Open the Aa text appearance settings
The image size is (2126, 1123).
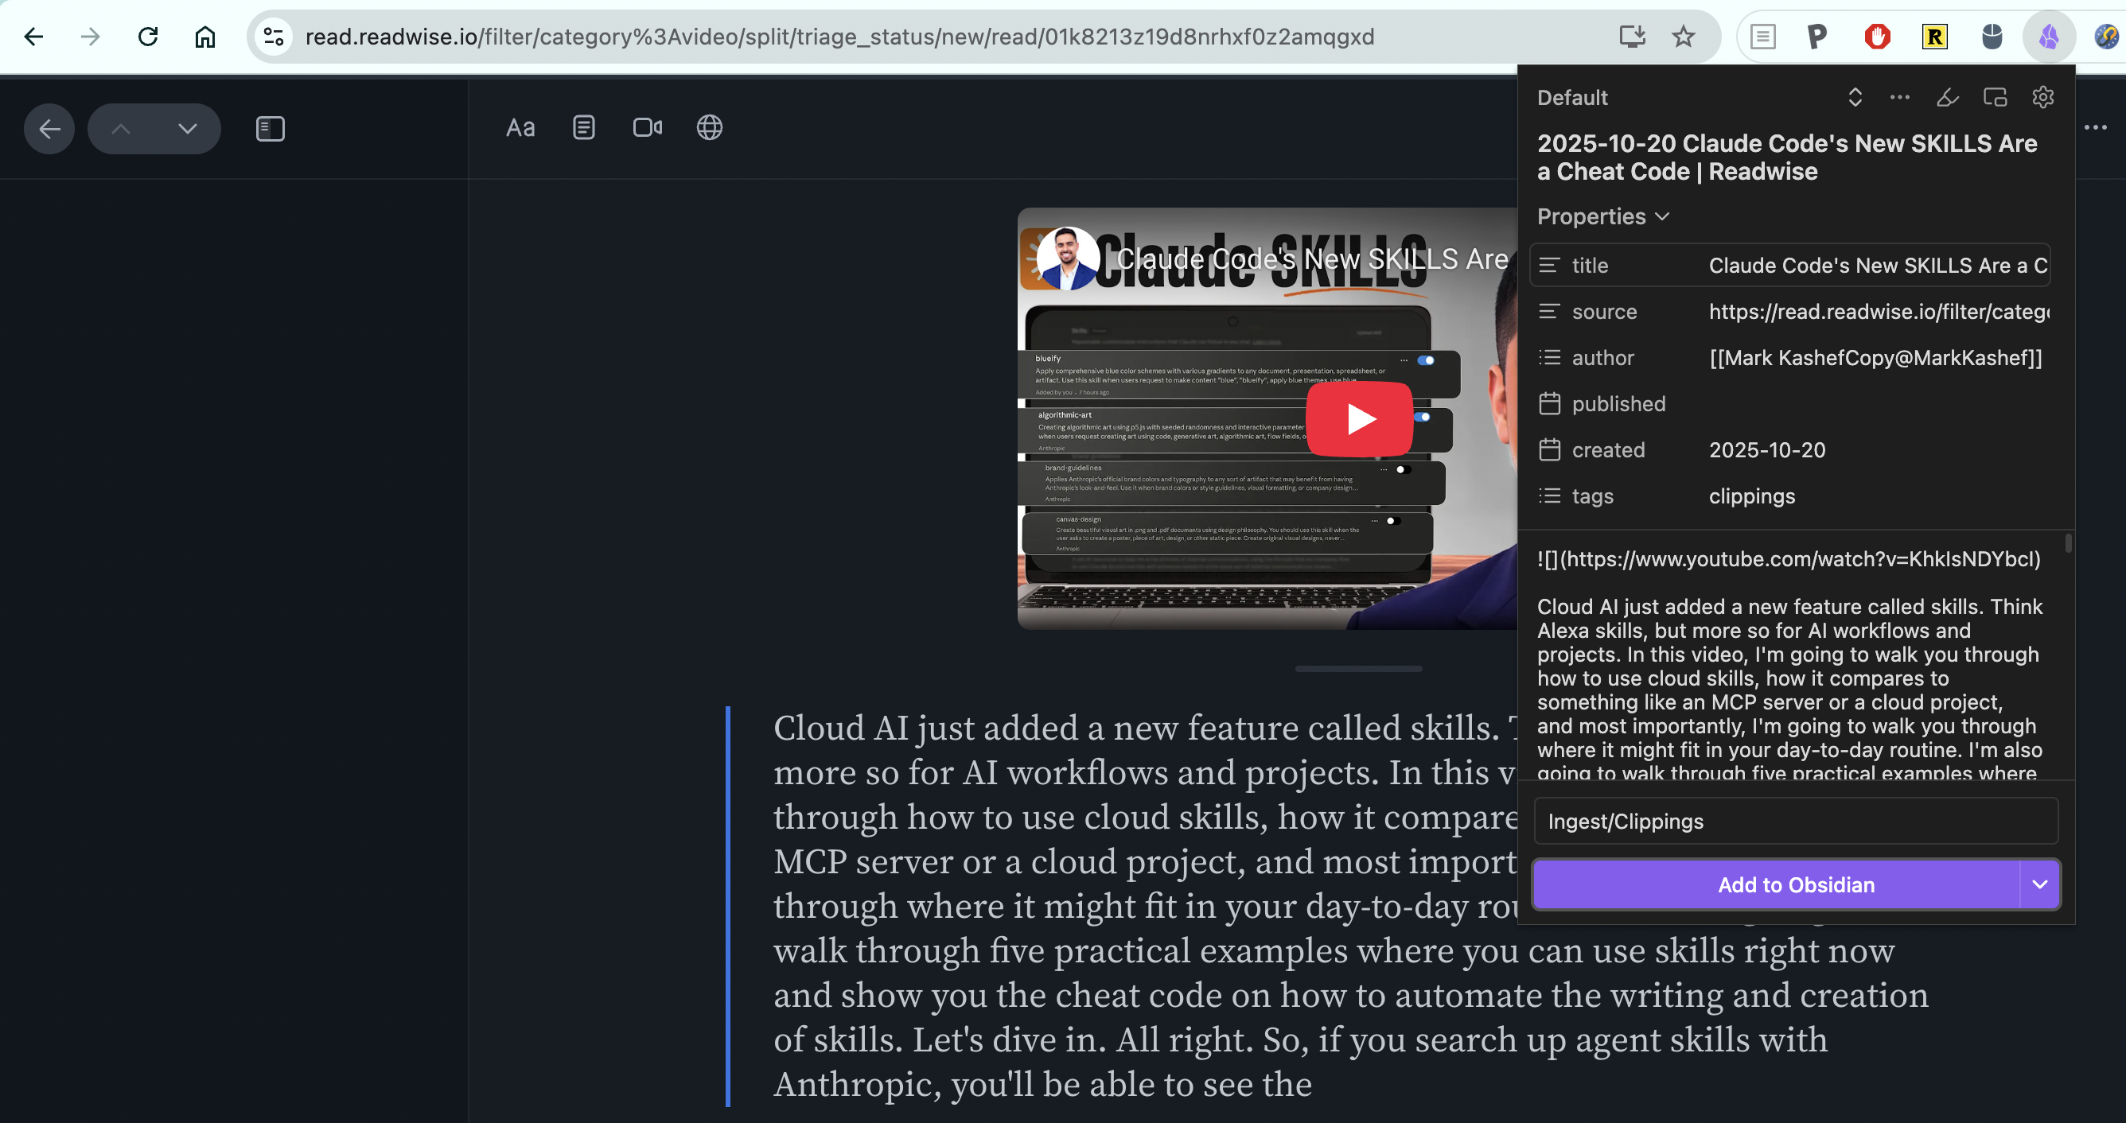click(x=520, y=128)
